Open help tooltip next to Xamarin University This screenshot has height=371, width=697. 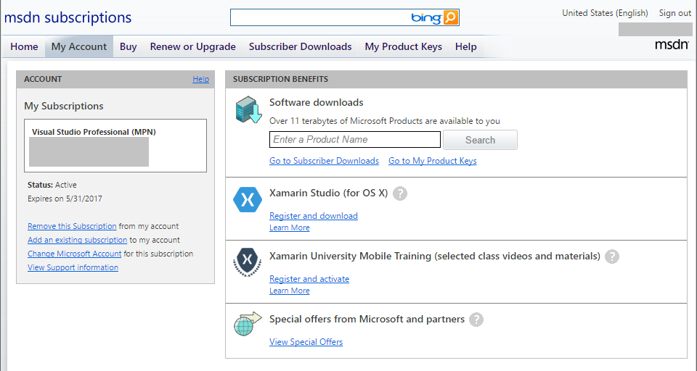point(612,257)
